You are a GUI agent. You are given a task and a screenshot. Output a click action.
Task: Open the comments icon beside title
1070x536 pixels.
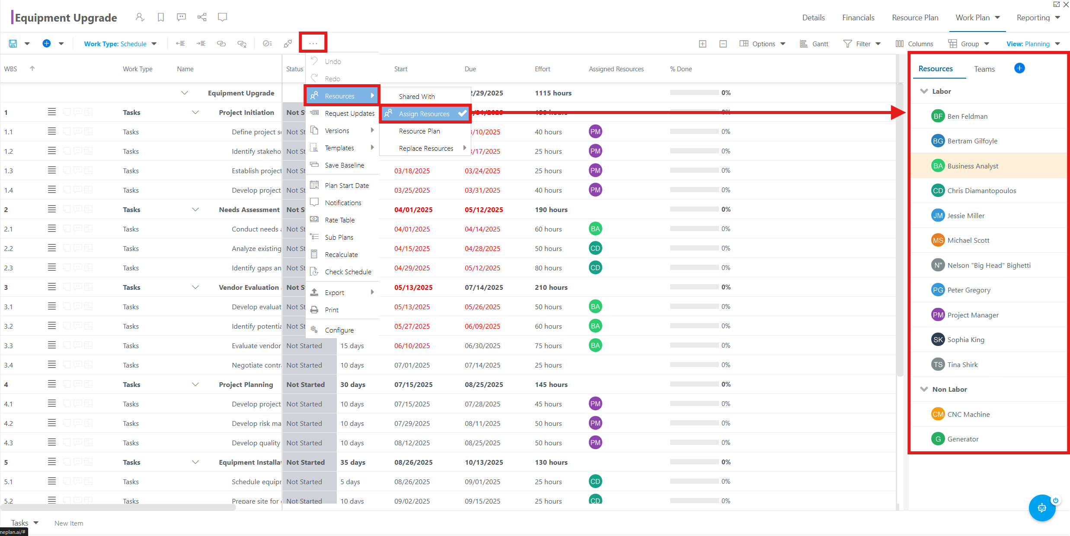181,17
